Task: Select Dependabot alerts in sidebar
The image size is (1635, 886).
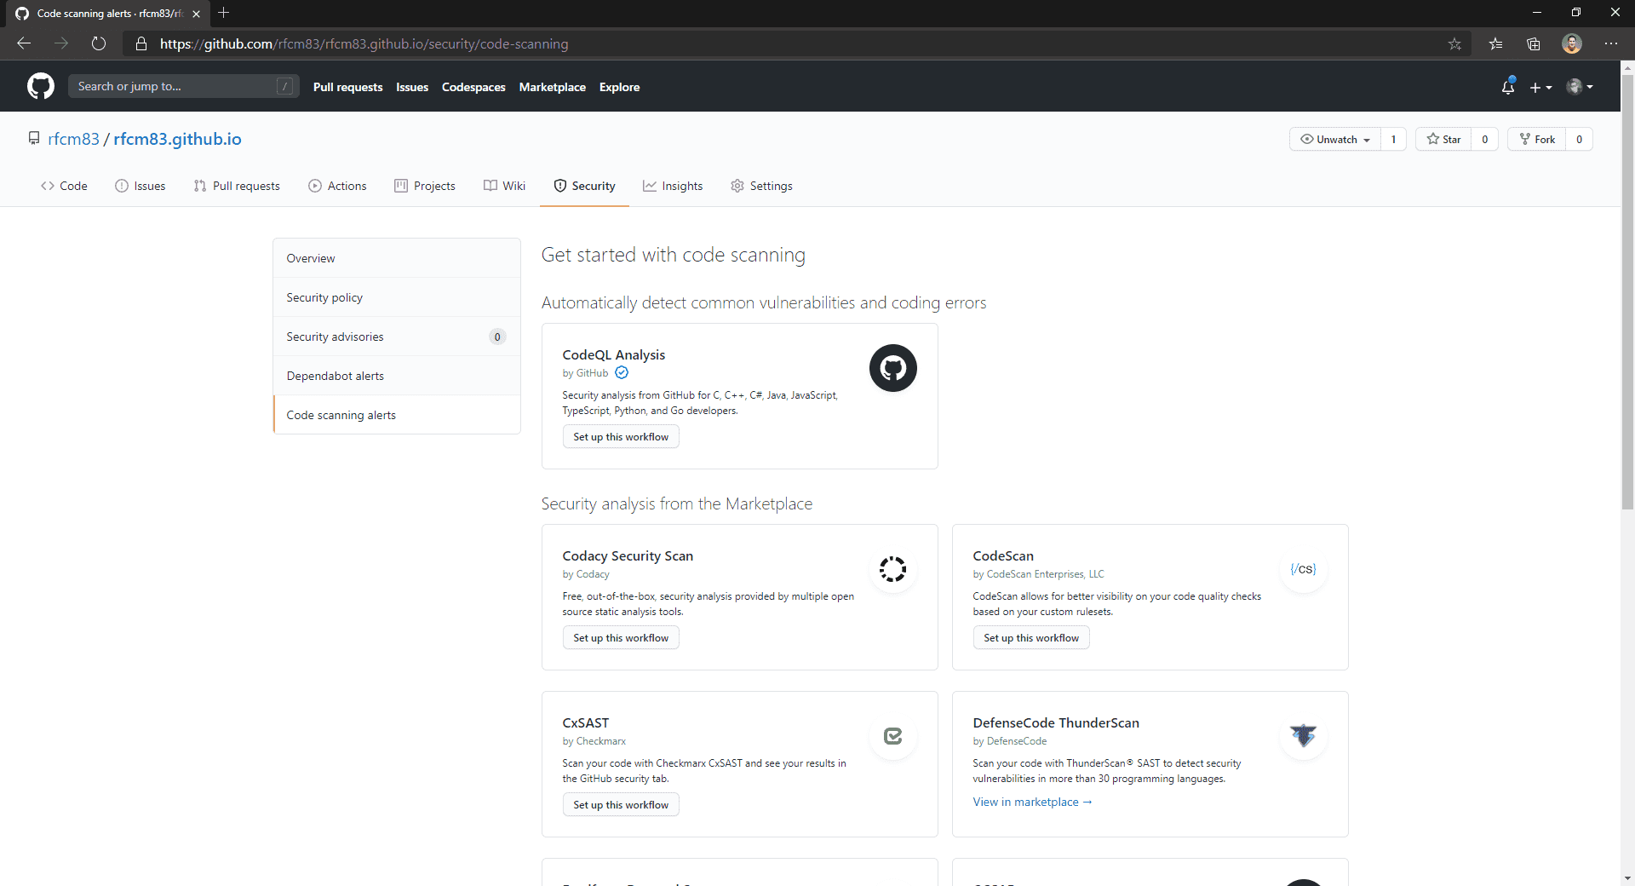Action: (397, 376)
